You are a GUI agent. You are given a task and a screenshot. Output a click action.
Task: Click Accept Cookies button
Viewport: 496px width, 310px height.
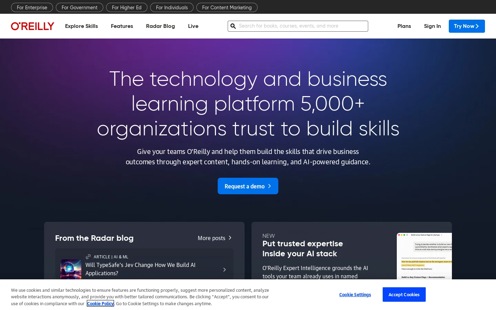coord(404,294)
